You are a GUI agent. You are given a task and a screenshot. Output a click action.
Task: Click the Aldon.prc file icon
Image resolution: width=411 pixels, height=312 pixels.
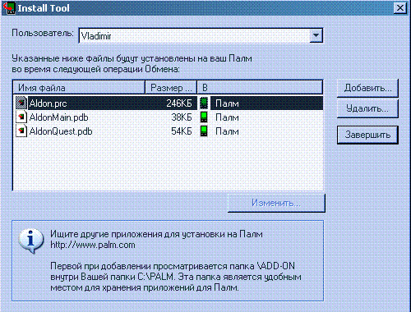pyautogui.click(x=21, y=103)
